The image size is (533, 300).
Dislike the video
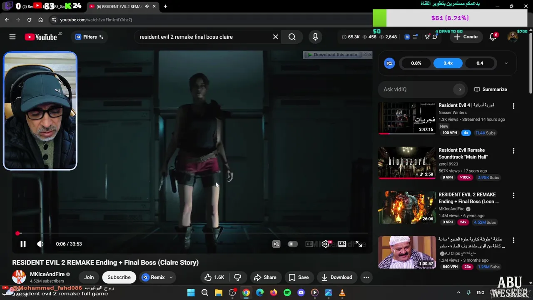(238, 277)
